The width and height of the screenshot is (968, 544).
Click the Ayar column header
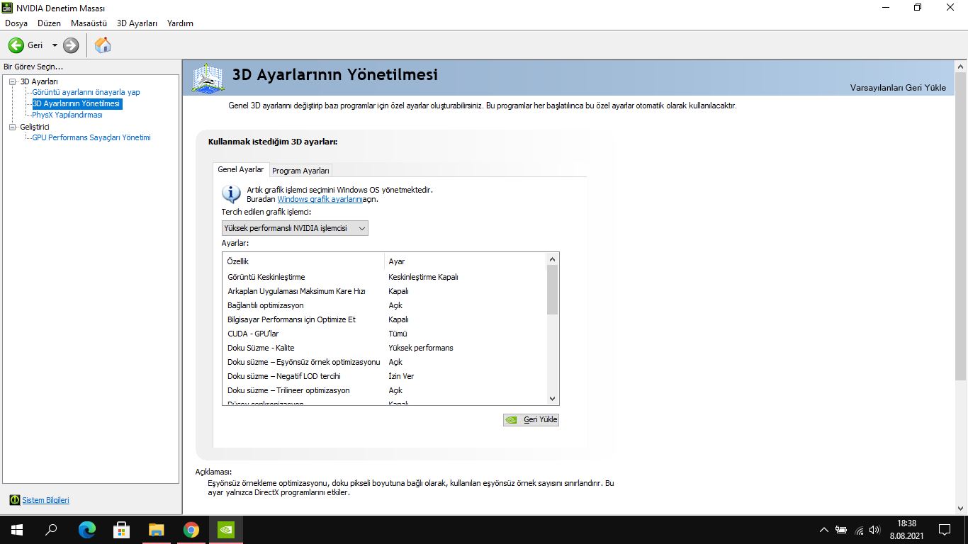coord(466,261)
